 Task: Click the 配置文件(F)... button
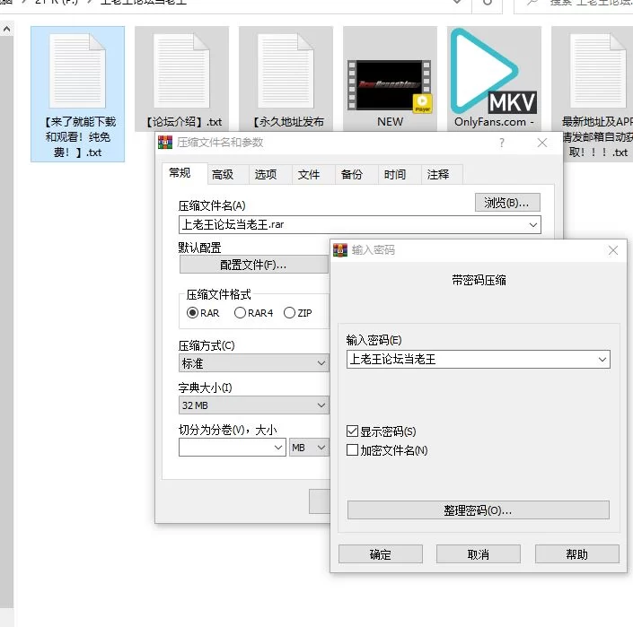pyautogui.click(x=253, y=265)
